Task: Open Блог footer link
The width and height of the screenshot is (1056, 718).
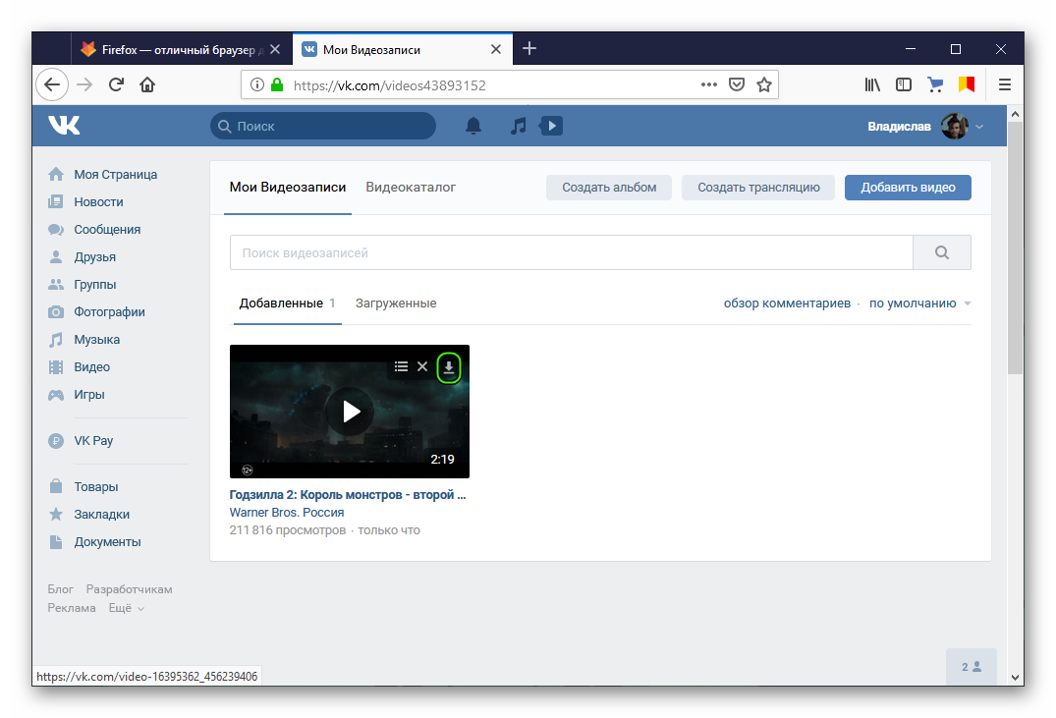Action: coord(60,589)
